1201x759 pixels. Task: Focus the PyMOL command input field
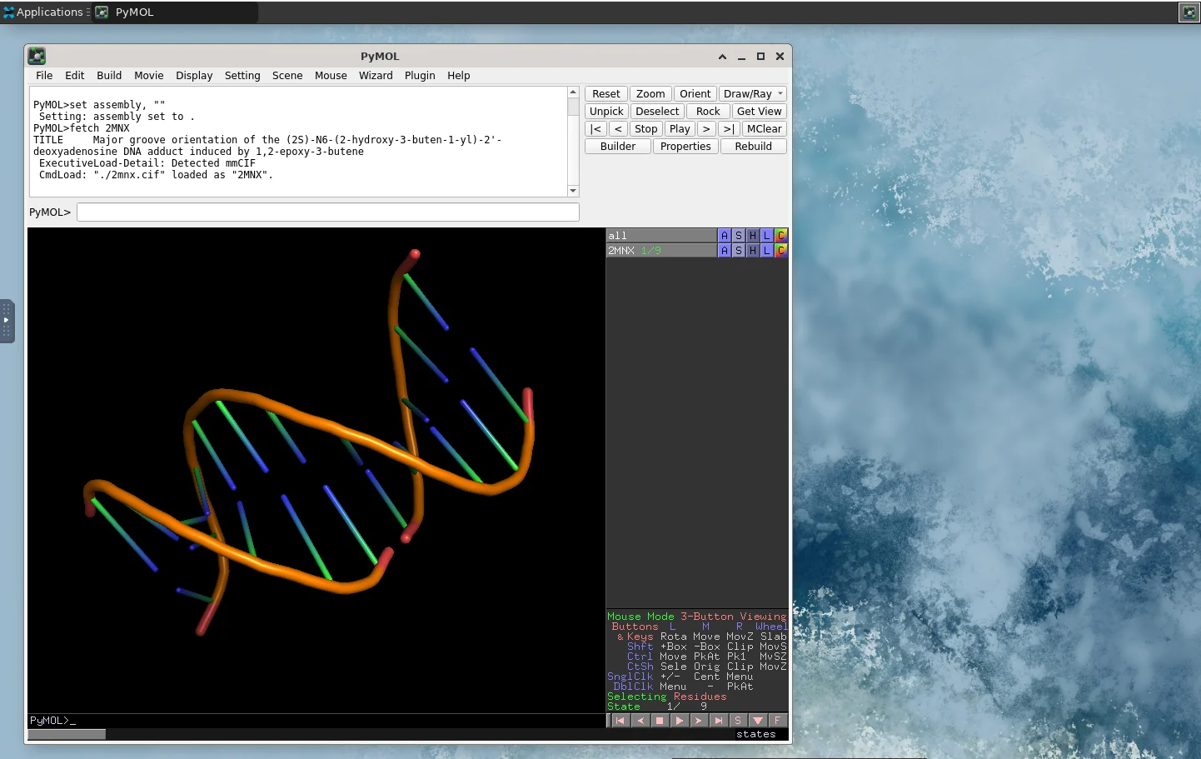point(328,212)
